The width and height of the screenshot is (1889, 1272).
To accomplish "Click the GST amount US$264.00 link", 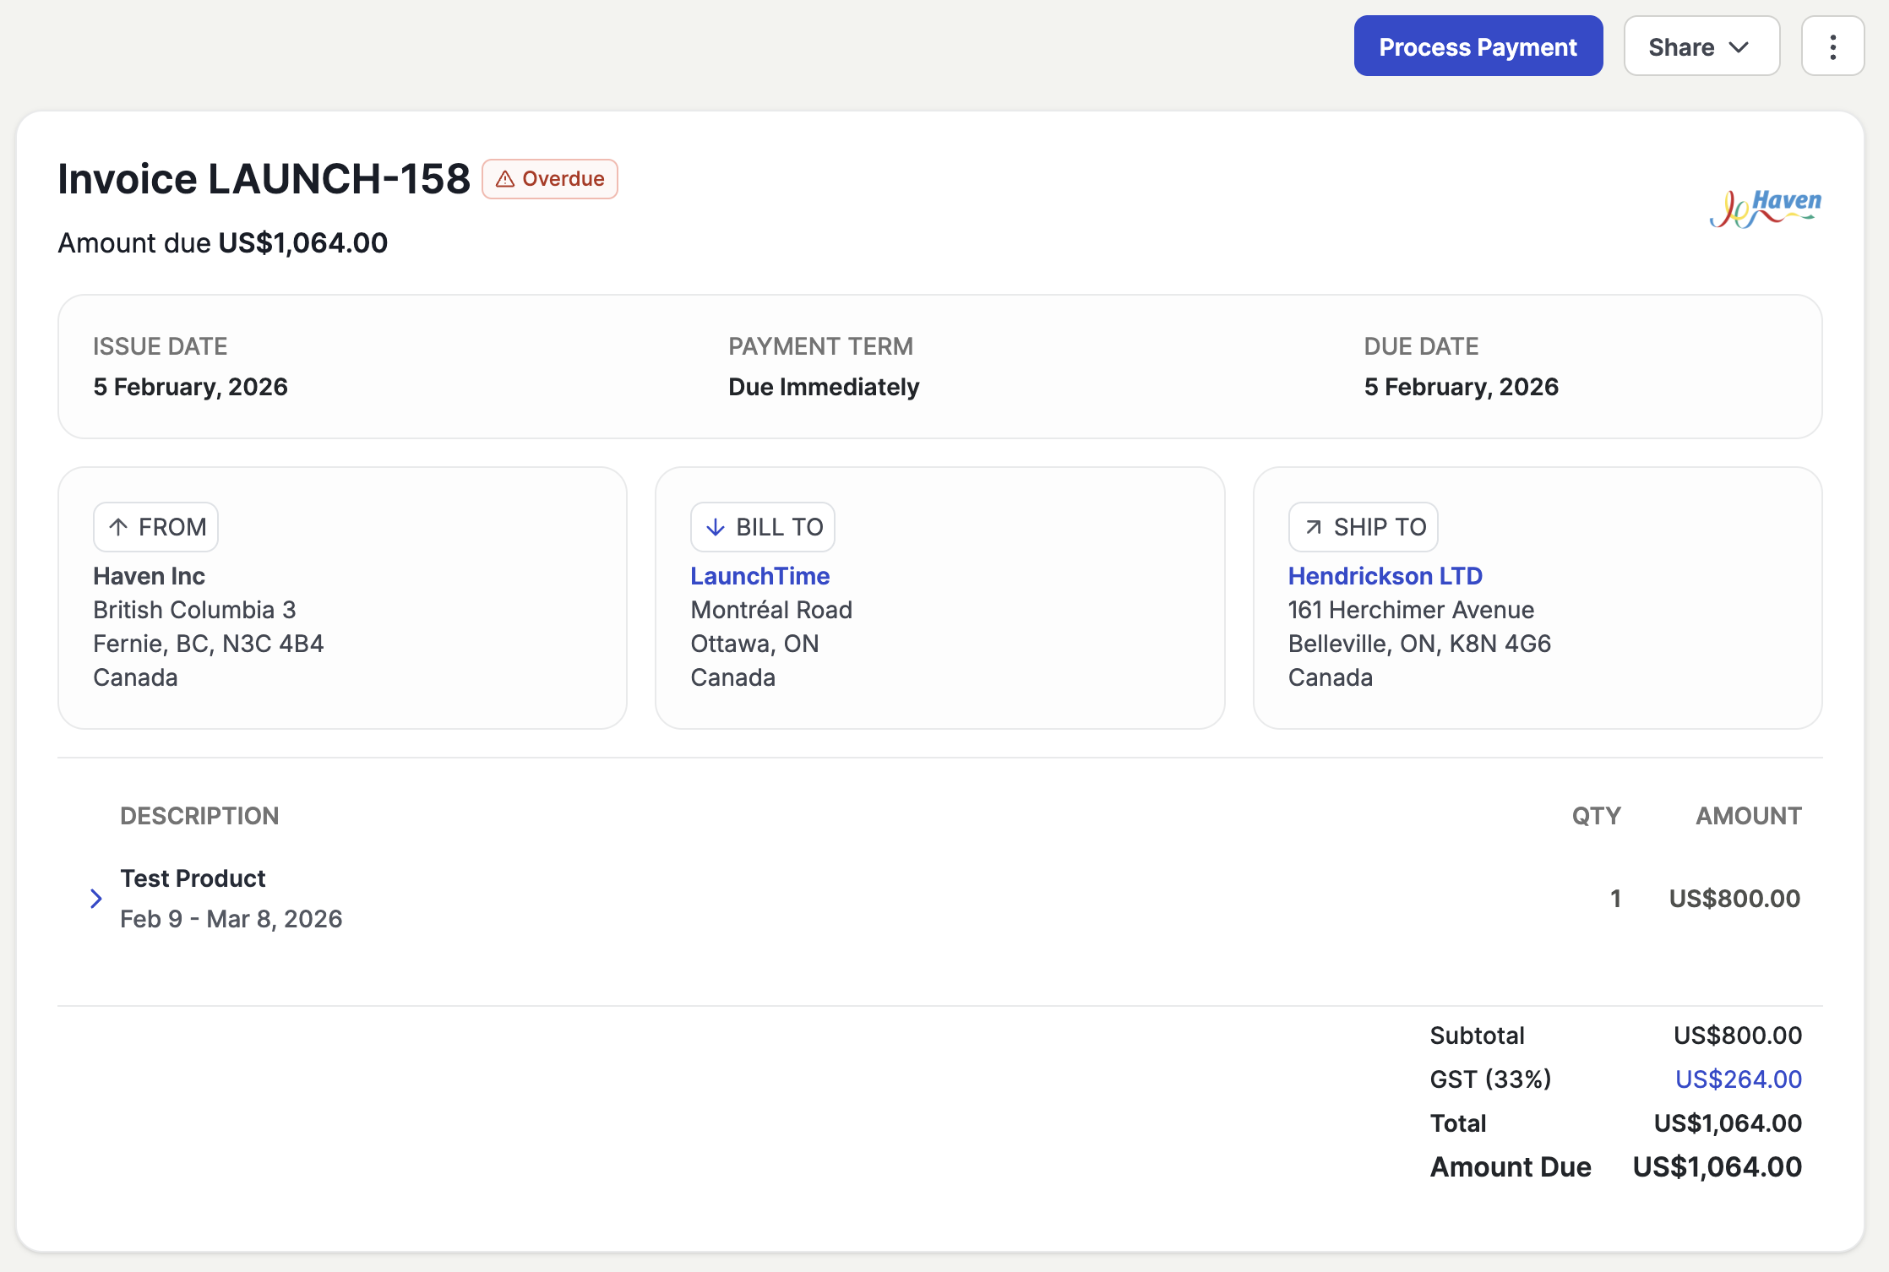I will (1738, 1079).
